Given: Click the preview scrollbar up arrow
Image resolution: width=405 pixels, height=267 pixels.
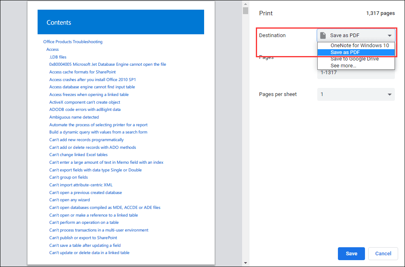Looking at the screenshot, I should tap(245, 4).
